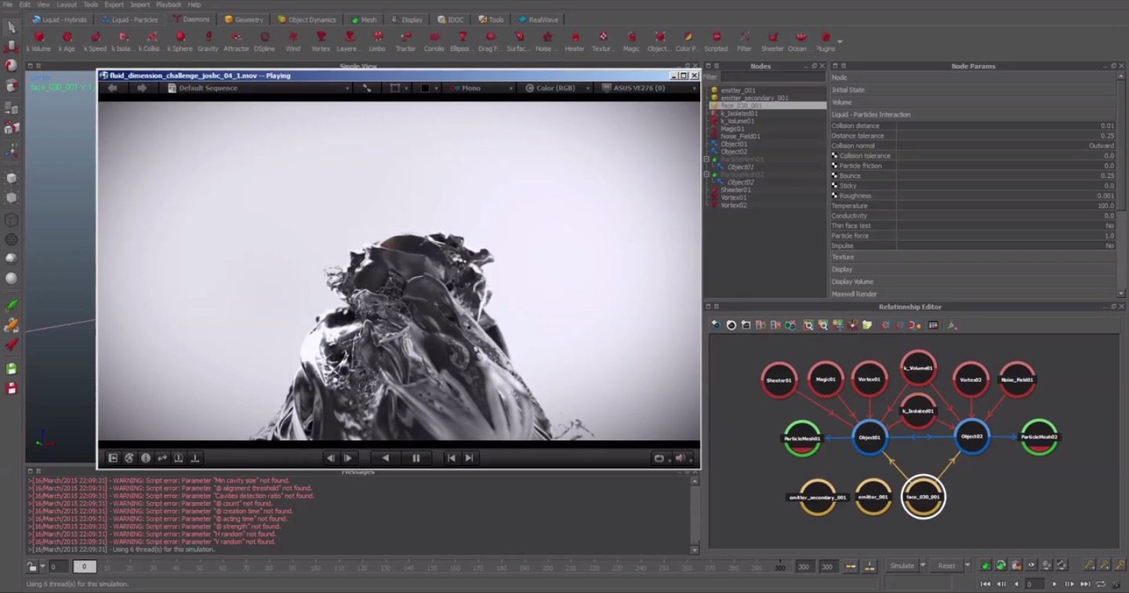
Task: Add a Coriolis daemon
Action: (434, 42)
